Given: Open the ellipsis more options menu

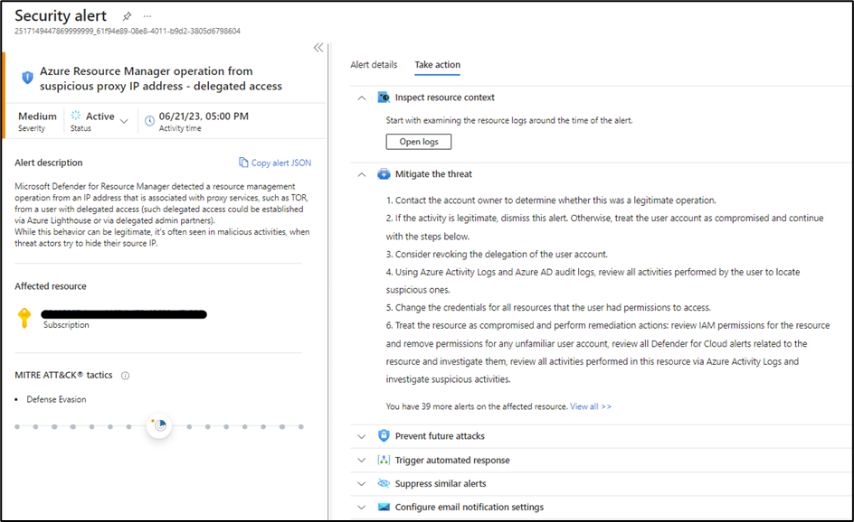Looking at the screenshot, I should point(147,16).
